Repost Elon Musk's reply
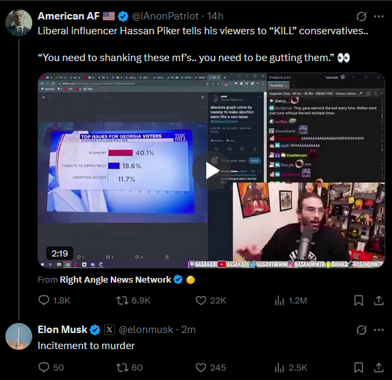Screen dimensions: 392x380 (x=130, y=367)
